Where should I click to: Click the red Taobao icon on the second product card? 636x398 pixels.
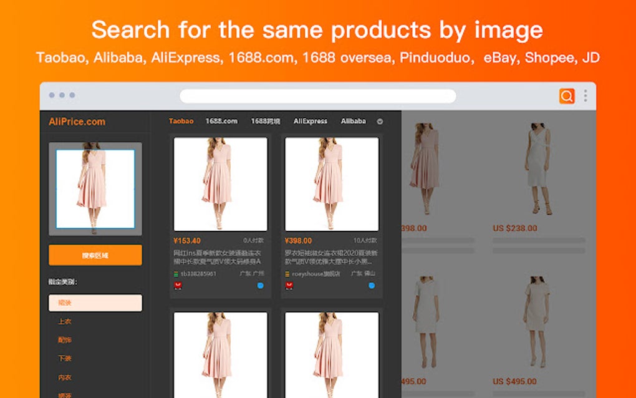click(290, 284)
